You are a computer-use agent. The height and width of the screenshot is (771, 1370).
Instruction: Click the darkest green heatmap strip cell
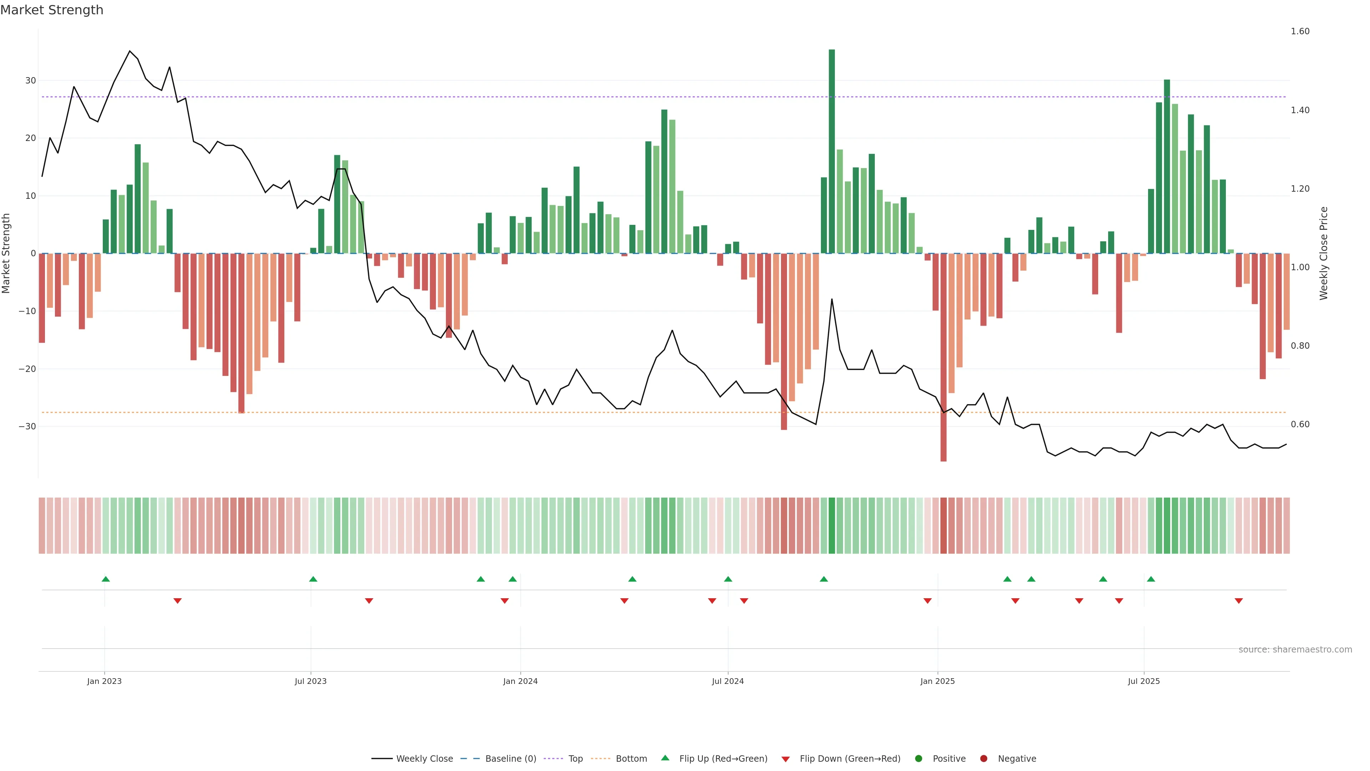832,525
